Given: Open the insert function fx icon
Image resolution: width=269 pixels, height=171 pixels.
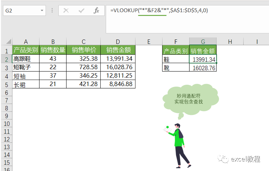Looking at the screenshot, I should [97, 11].
